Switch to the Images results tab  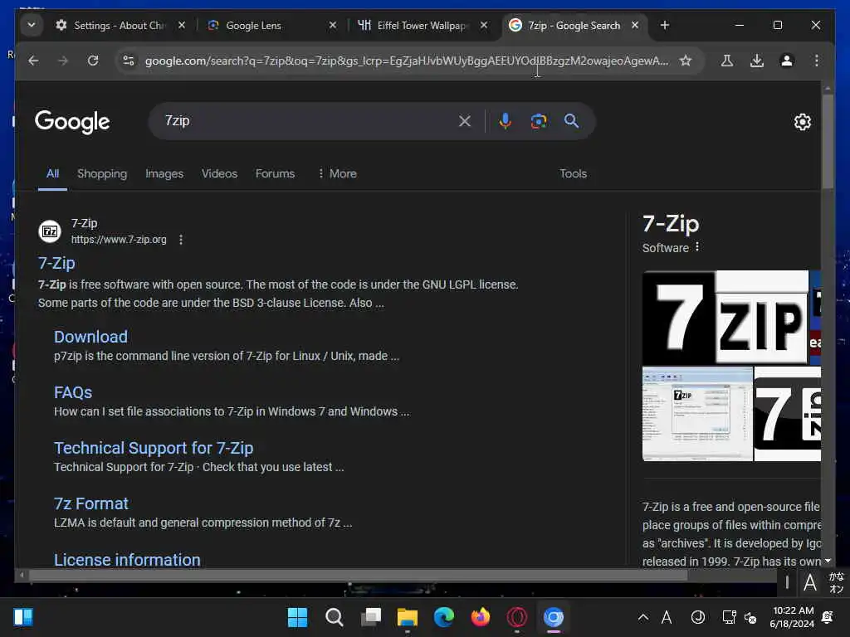164,174
